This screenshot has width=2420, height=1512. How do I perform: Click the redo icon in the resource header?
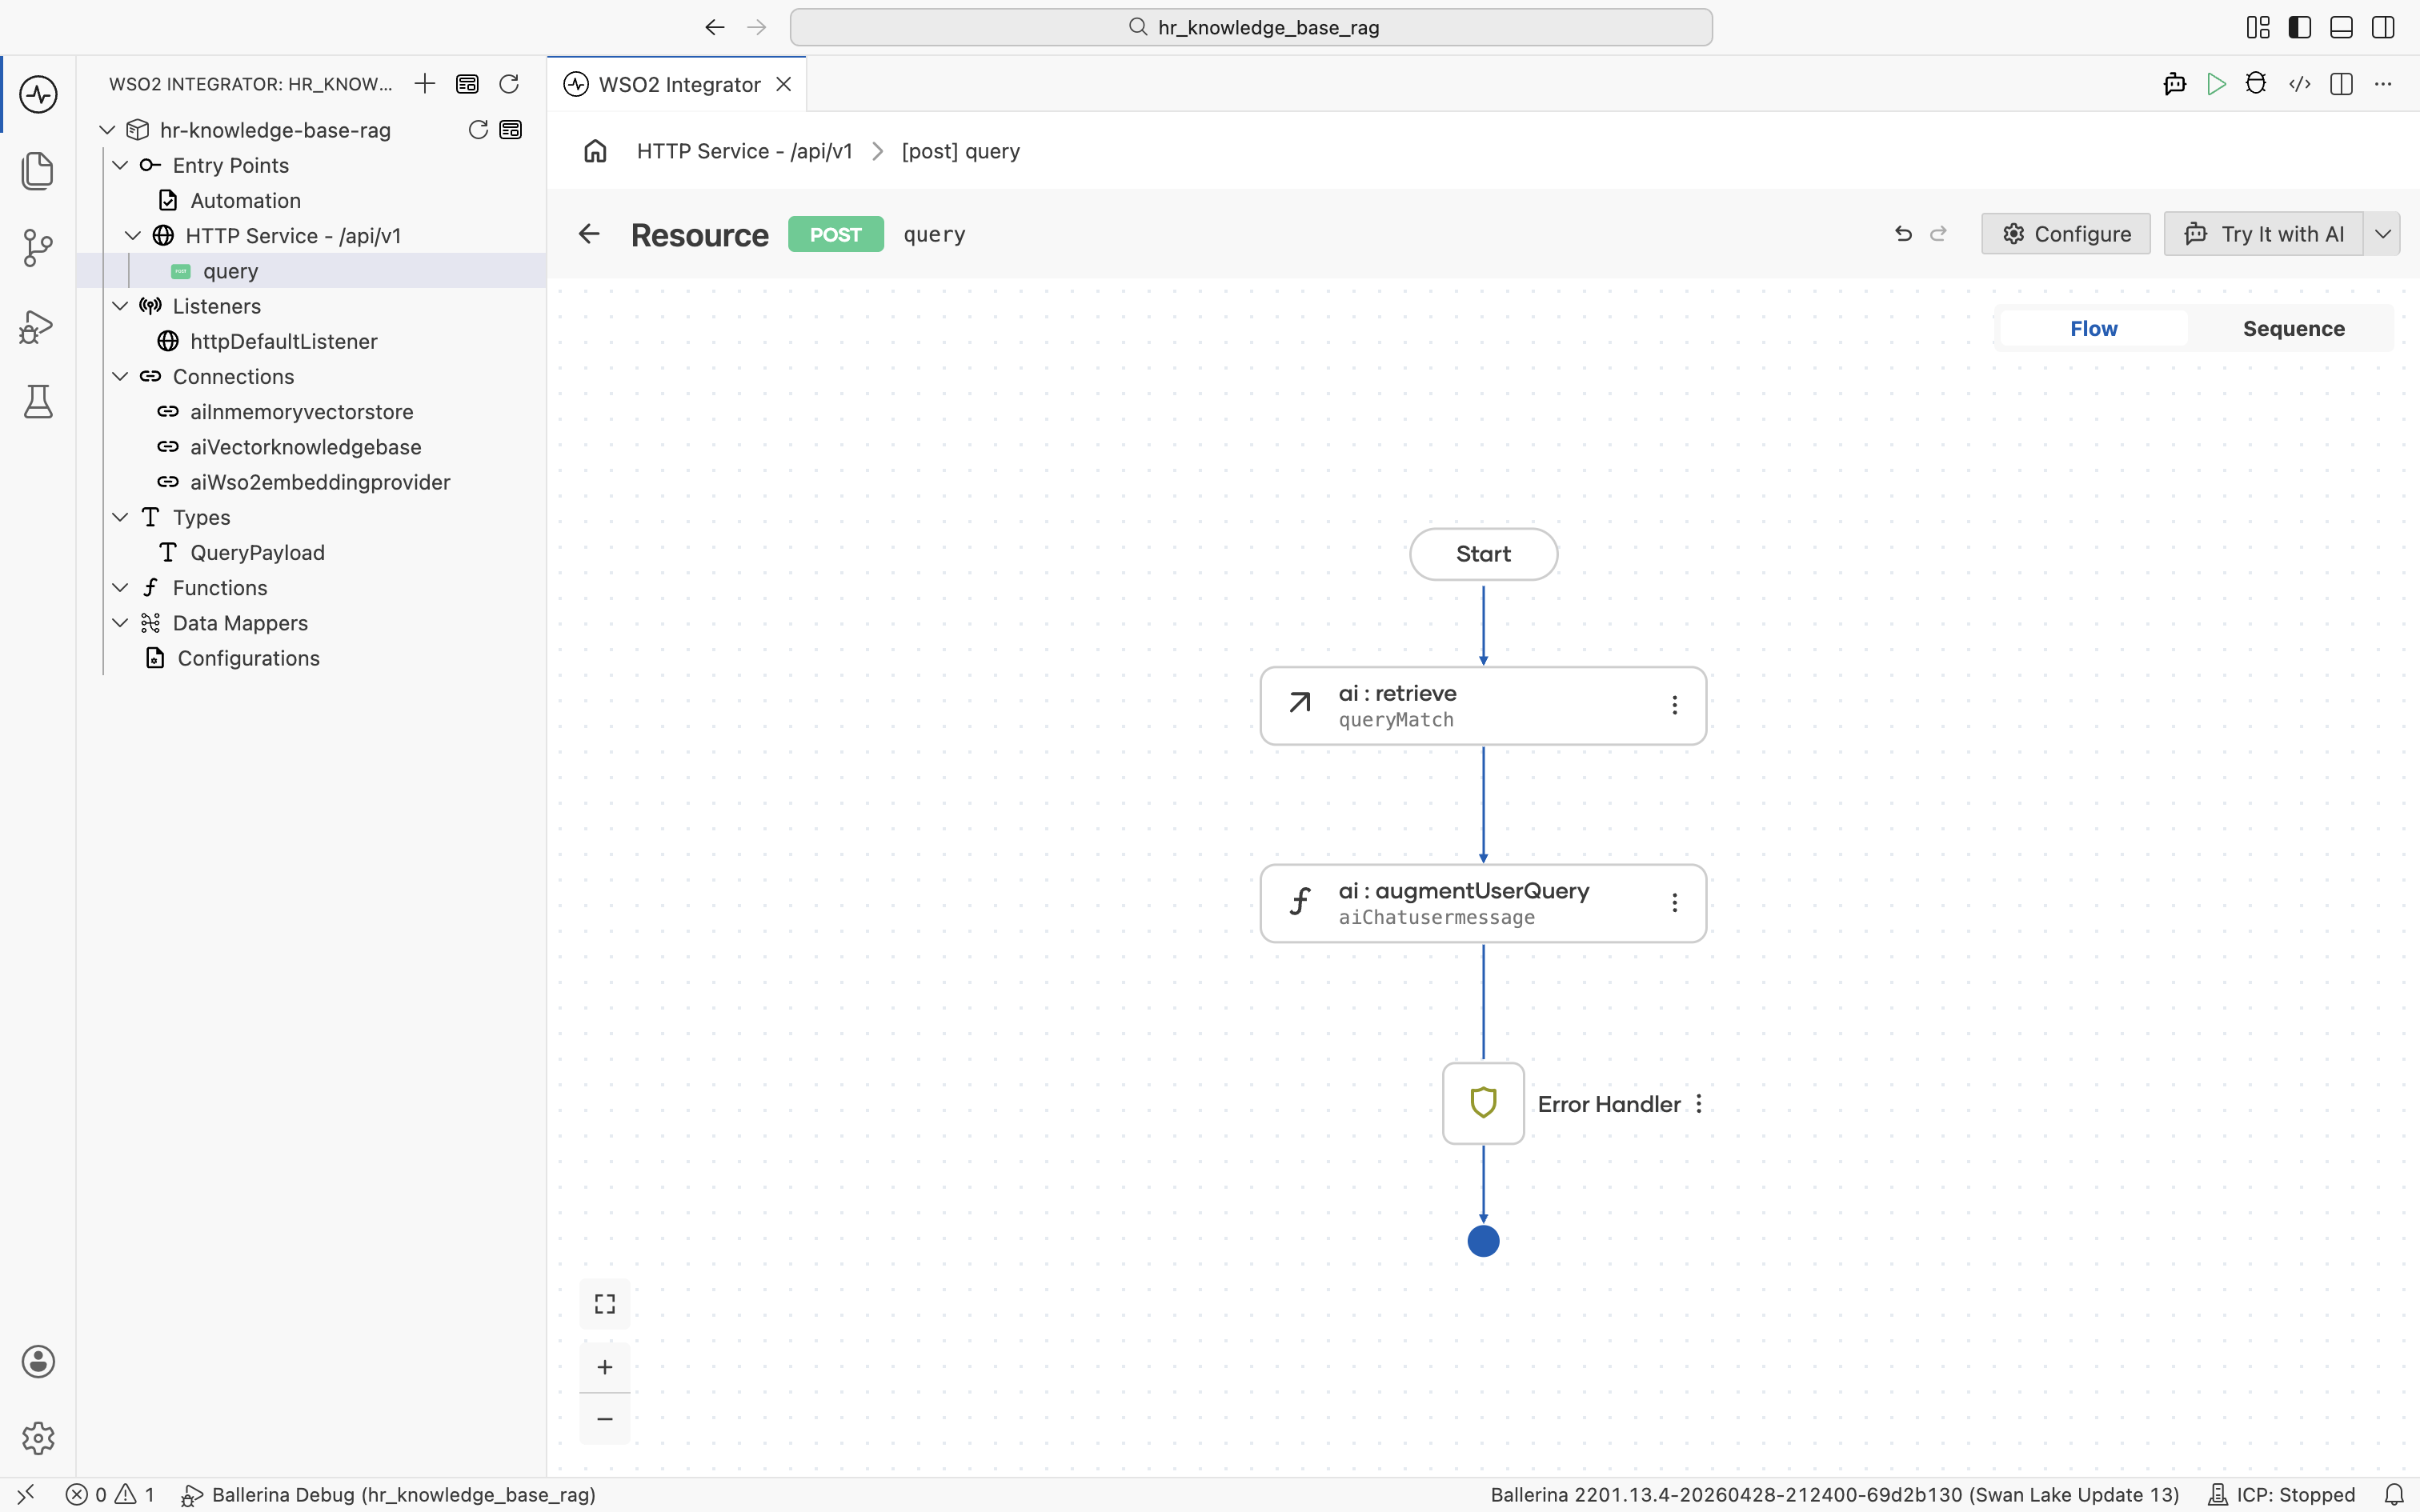[x=1938, y=234]
